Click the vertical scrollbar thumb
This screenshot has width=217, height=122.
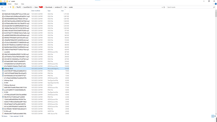(216, 14)
